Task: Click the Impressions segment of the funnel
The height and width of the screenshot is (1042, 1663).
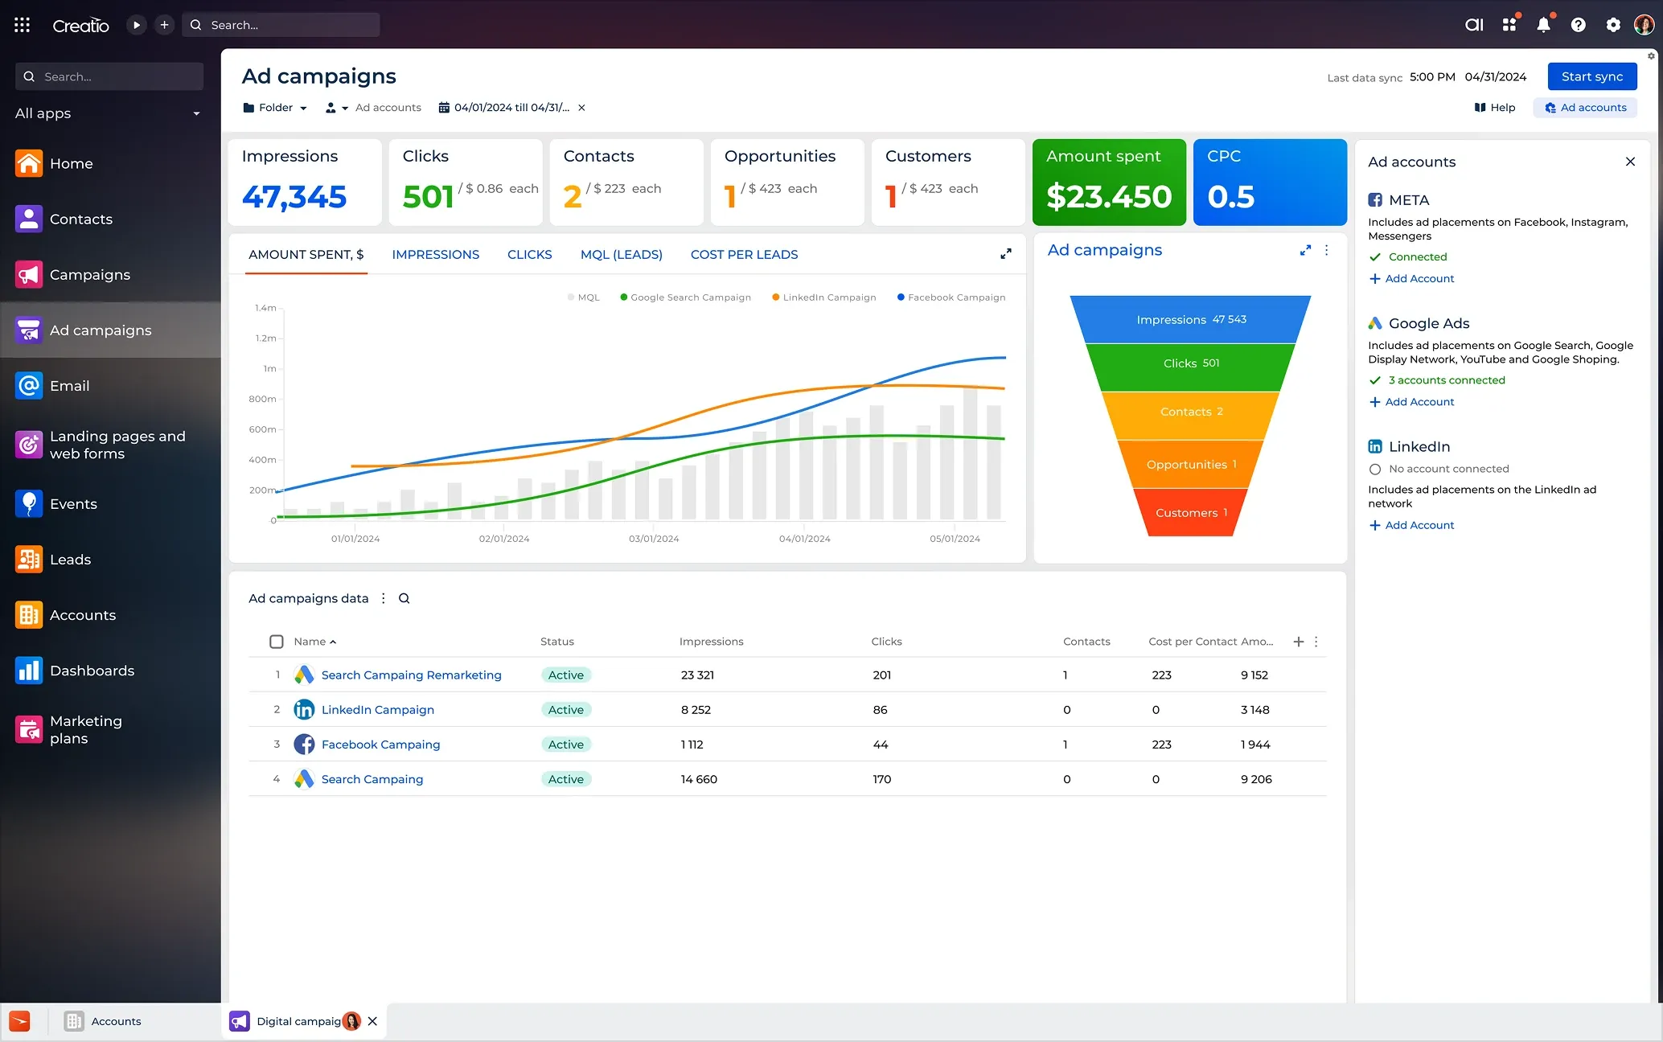Action: (1191, 320)
